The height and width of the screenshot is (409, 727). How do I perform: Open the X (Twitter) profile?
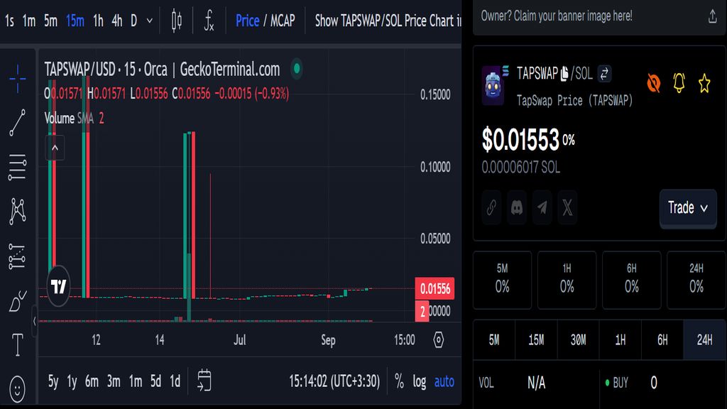[567, 207]
